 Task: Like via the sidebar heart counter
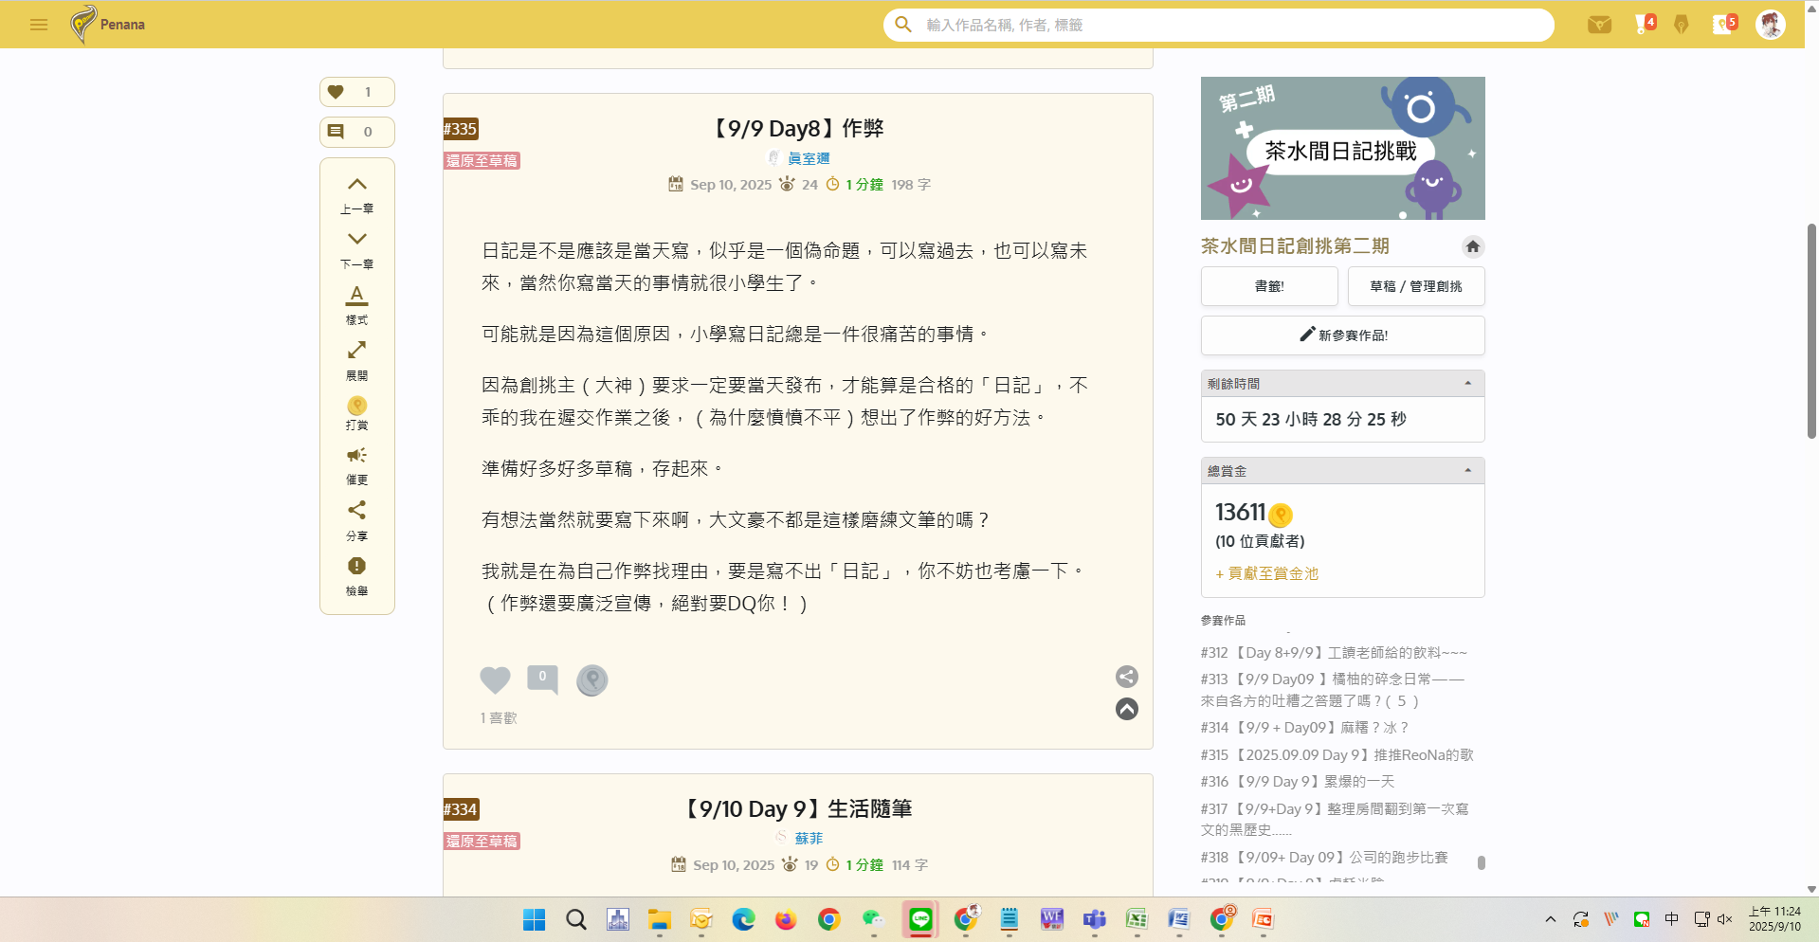coord(357,92)
